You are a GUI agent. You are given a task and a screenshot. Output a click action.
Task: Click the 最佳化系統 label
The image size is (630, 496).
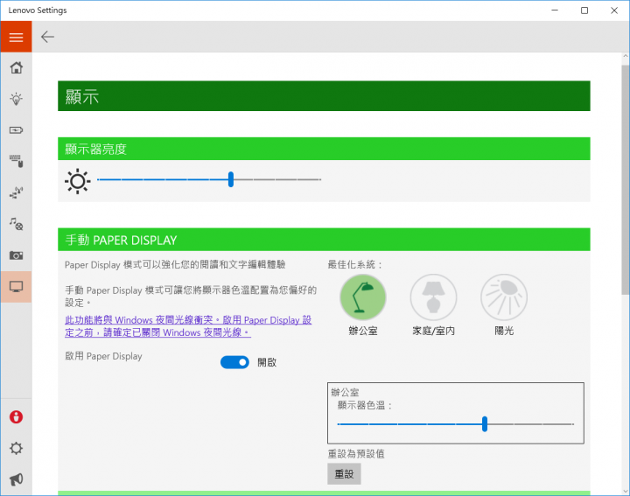[x=354, y=265]
